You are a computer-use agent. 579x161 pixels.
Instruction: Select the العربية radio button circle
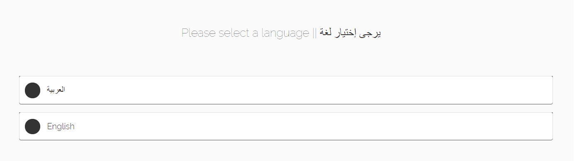pos(32,90)
